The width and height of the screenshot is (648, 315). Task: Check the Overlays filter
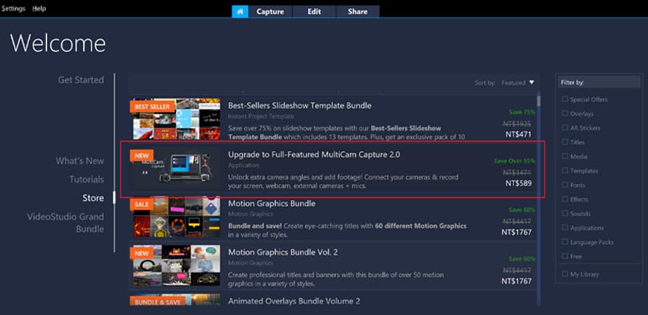point(565,113)
